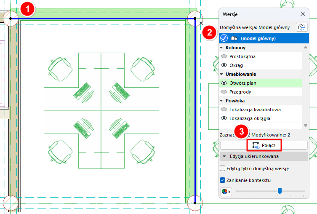The width and height of the screenshot is (317, 214).
Task: Collapse the Kolumny group
Action: [221, 48]
